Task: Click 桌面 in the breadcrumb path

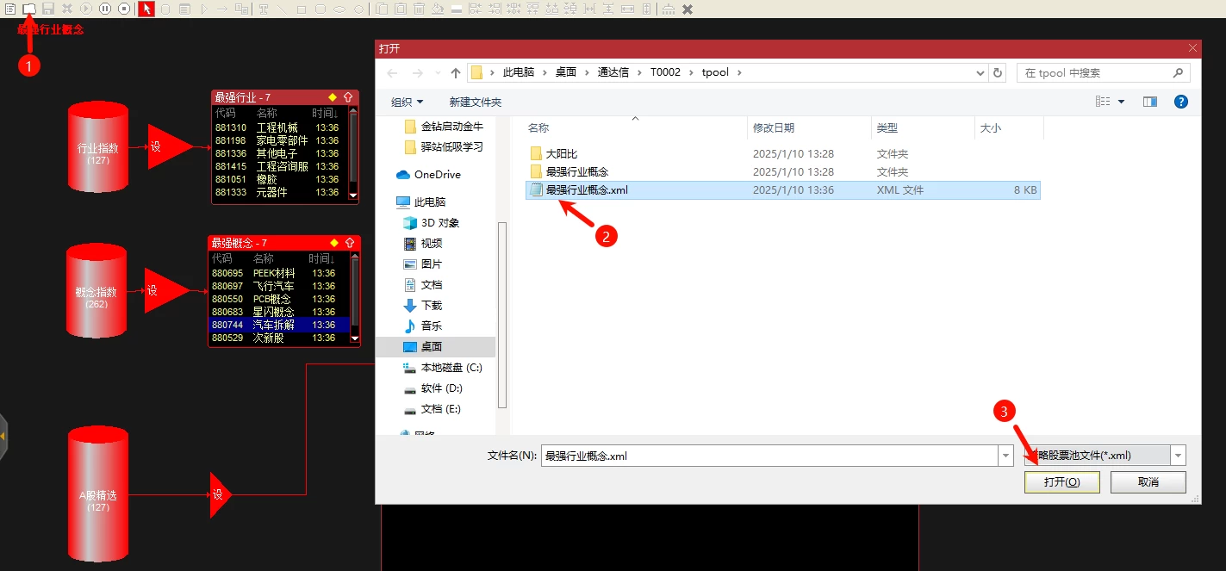Action: tap(566, 72)
